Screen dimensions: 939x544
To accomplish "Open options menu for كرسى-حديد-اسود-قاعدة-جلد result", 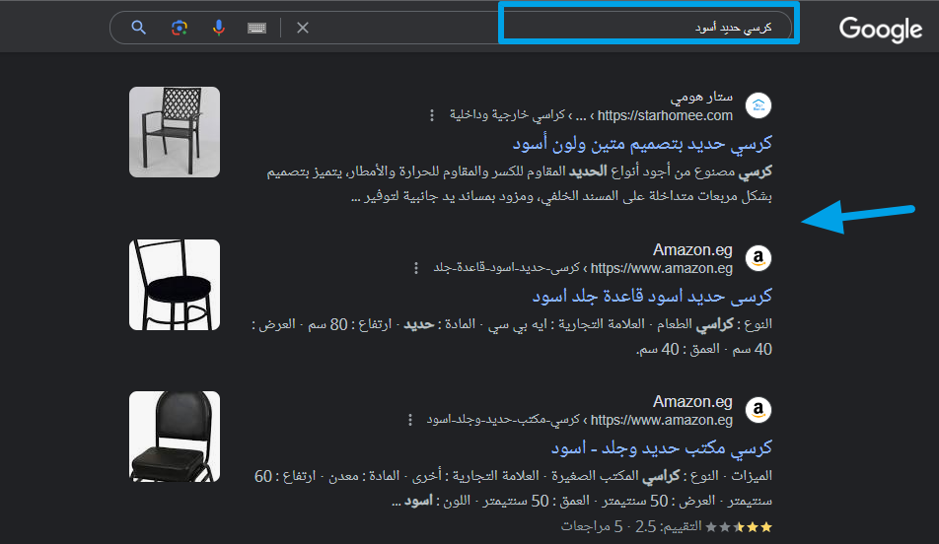I will pyautogui.click(x=416, y=268).
